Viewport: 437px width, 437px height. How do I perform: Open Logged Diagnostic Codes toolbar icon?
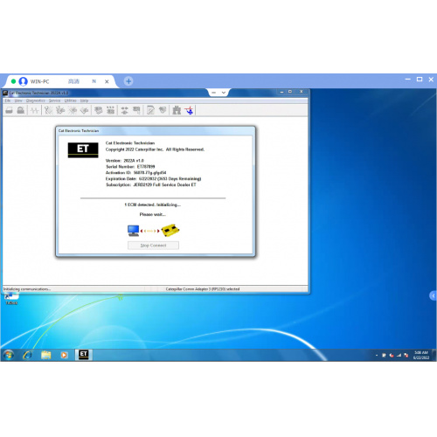pyautogui.click(x=60, y=110)
